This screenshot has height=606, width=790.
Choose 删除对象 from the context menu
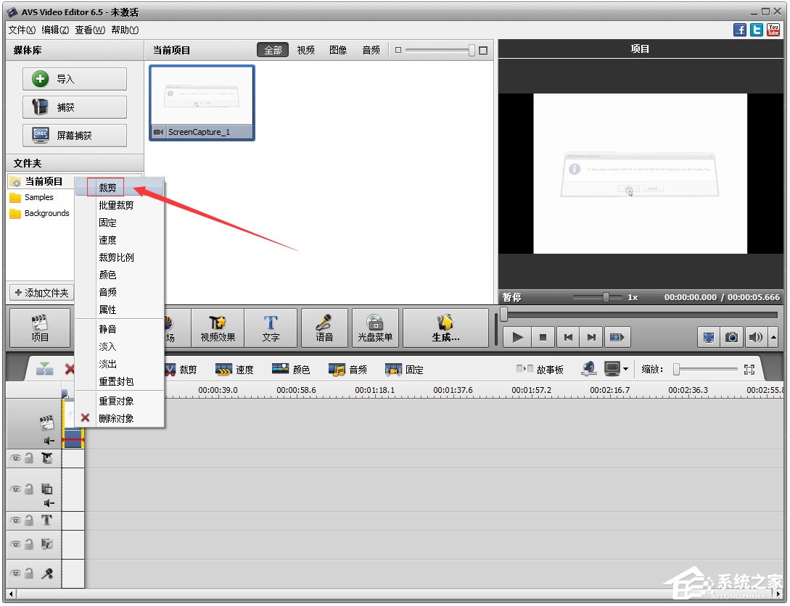click(120, 418)
